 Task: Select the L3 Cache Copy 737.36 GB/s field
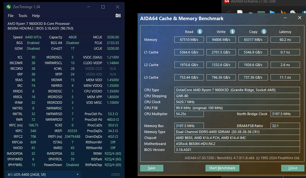[253, 77]
